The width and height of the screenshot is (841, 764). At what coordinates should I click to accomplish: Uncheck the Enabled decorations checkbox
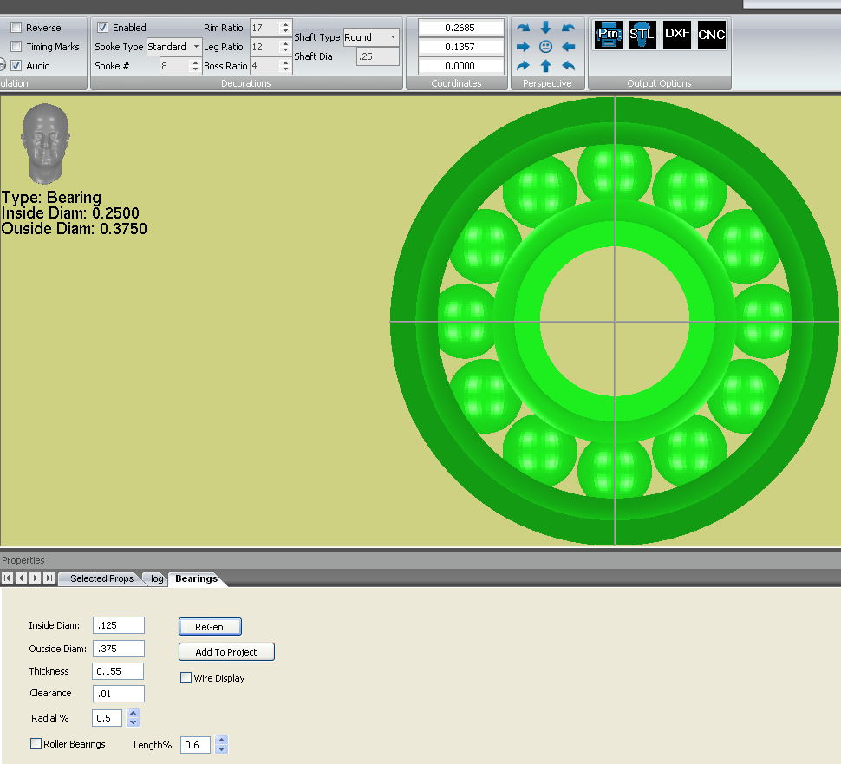click(x=103, y=28)
